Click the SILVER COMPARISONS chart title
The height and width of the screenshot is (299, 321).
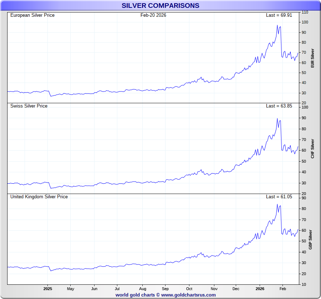160,6
